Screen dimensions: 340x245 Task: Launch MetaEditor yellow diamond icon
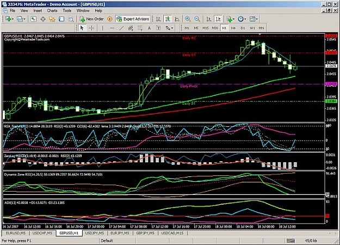(110, 19)
